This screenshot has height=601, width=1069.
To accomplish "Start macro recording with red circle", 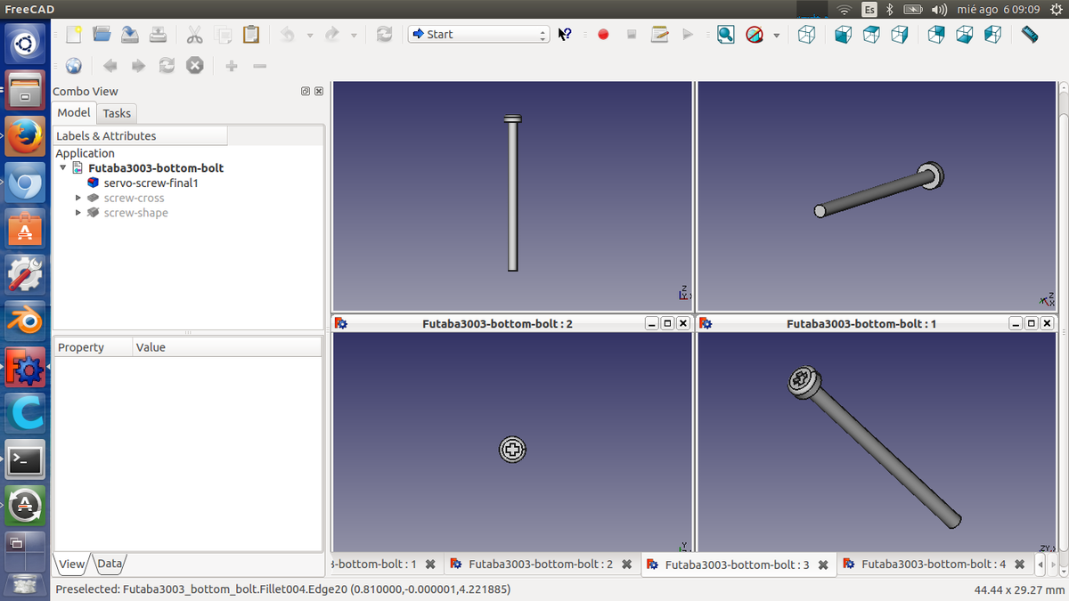I will pyautogui.click(x=603, y=35).
